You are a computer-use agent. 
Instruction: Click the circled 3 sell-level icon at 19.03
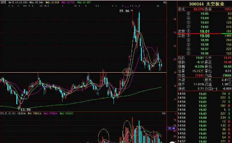tap(188, 23)
